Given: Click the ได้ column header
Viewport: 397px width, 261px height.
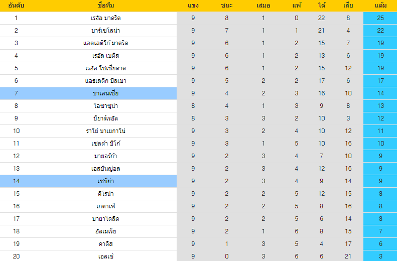Looking at the screenshot, I should click(322, 6).
